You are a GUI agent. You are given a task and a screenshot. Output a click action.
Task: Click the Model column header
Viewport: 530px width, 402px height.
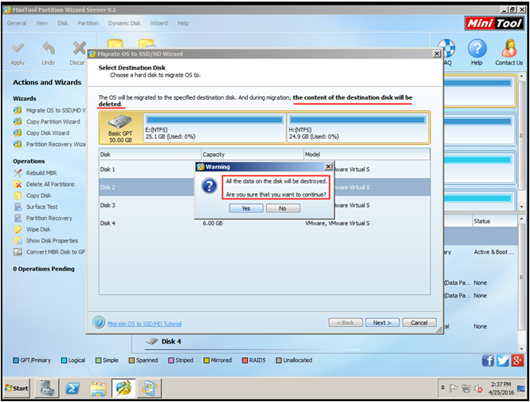click(367, 154)
